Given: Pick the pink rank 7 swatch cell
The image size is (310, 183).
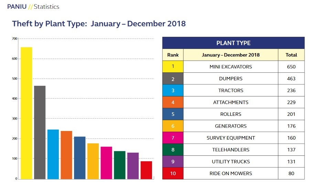Looking at the screenshot, I should [x=173, y=138].
